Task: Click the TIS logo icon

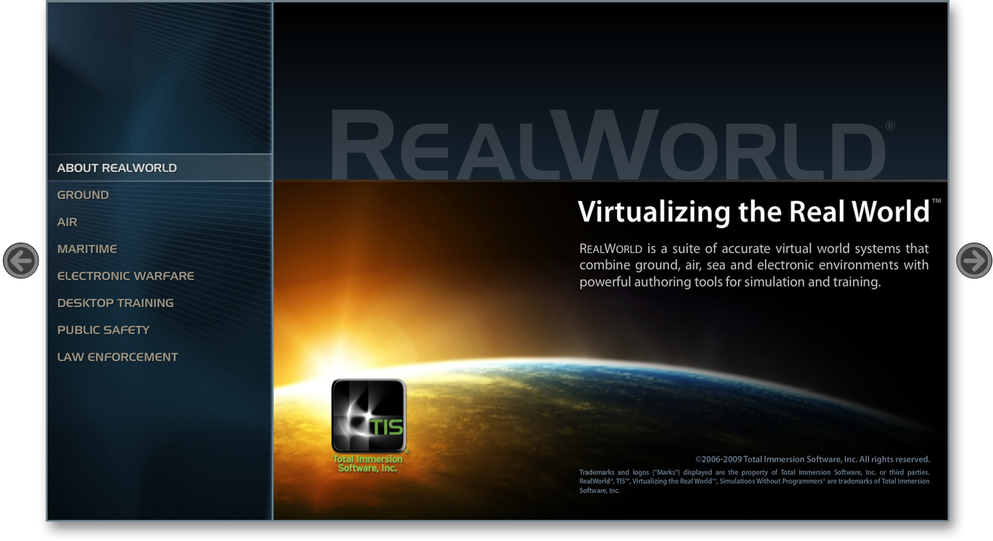Action: coord(368,416)
